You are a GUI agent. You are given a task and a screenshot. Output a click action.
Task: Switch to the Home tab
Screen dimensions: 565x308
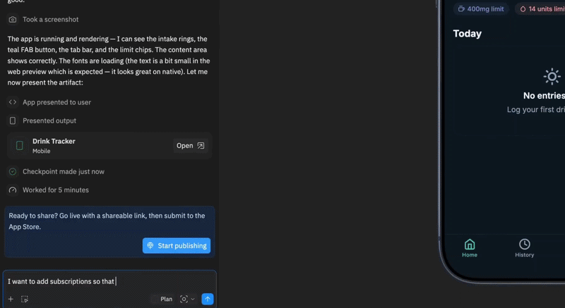click(x=470, y=247)
